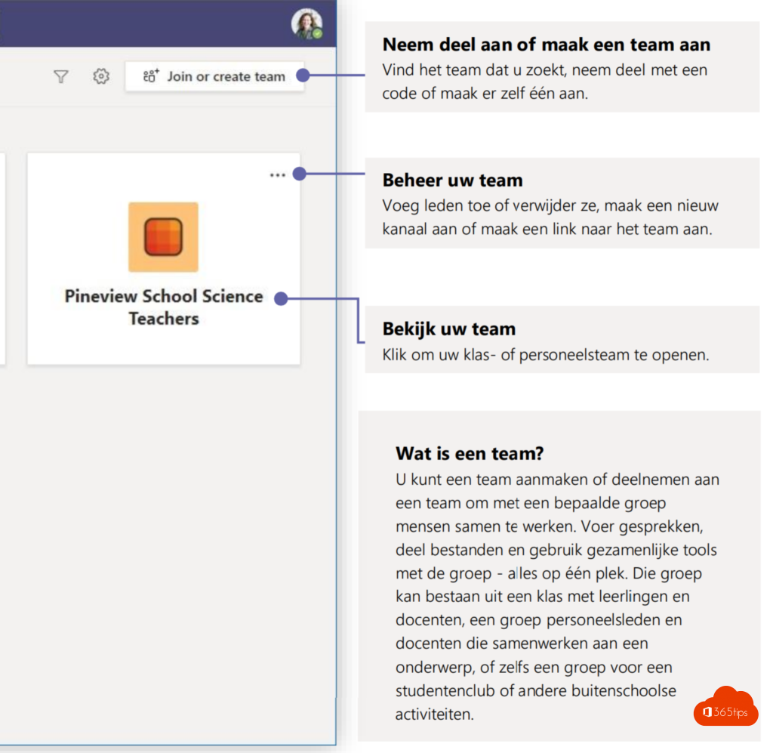773x753 pixels.
Task: Open the user profile avatar
Action: pos(306,24)
